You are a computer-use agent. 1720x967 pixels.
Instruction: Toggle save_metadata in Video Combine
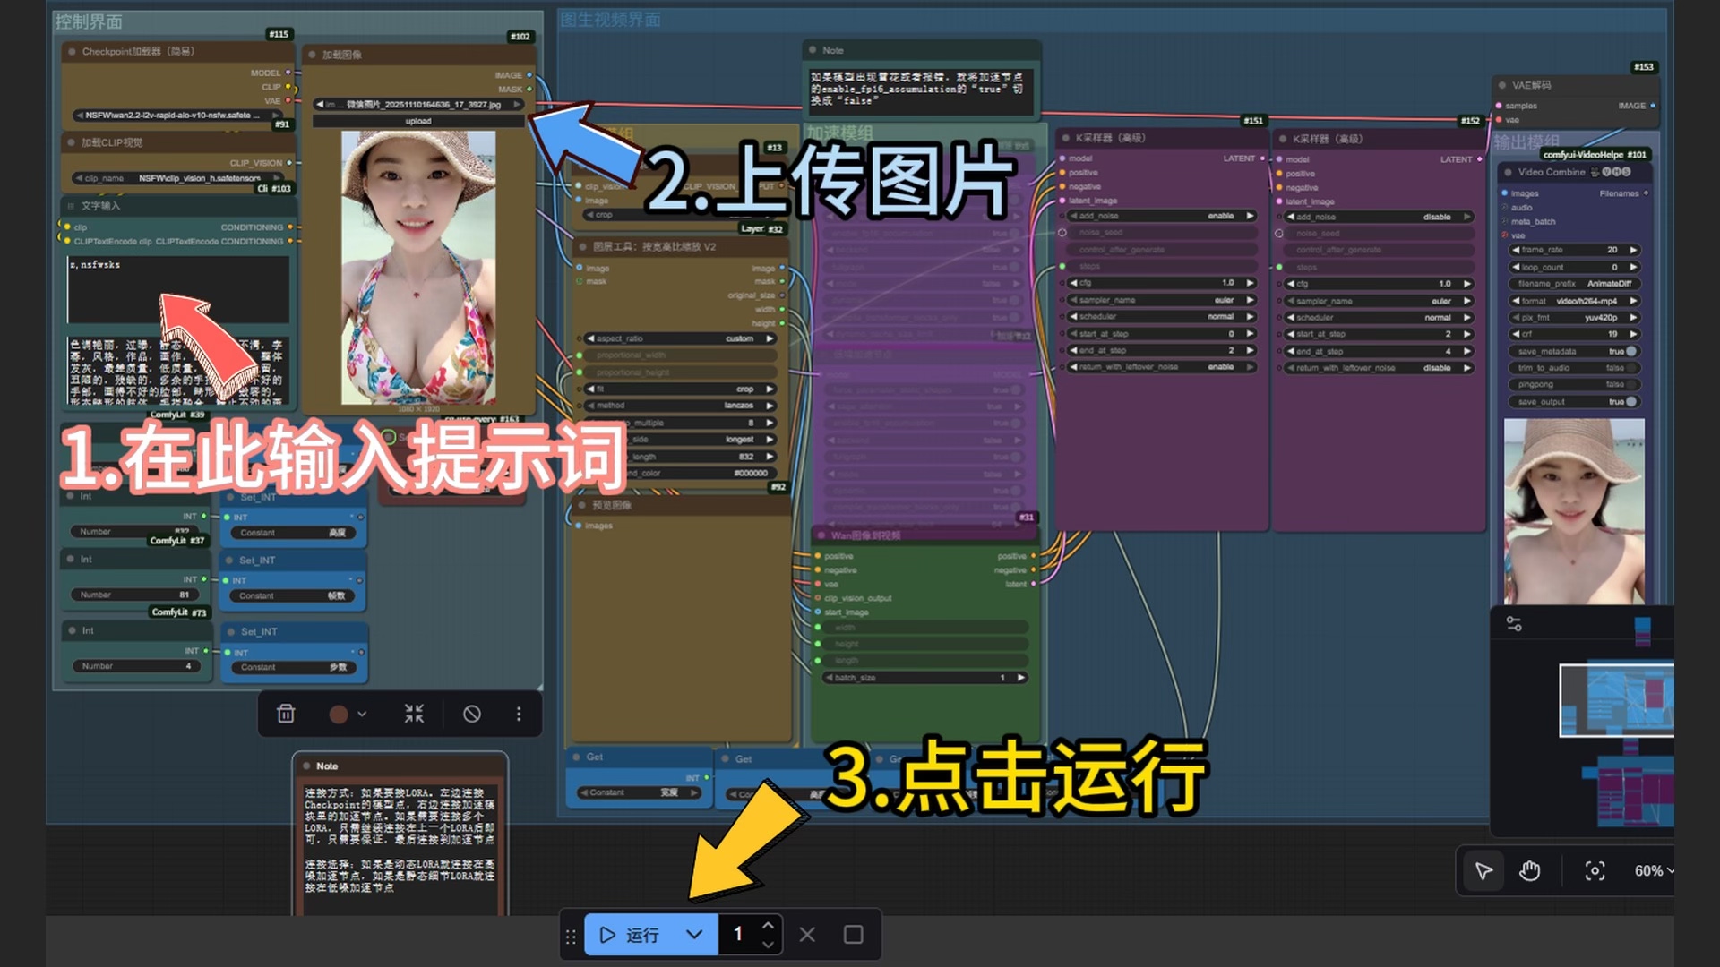[1631, 351]
